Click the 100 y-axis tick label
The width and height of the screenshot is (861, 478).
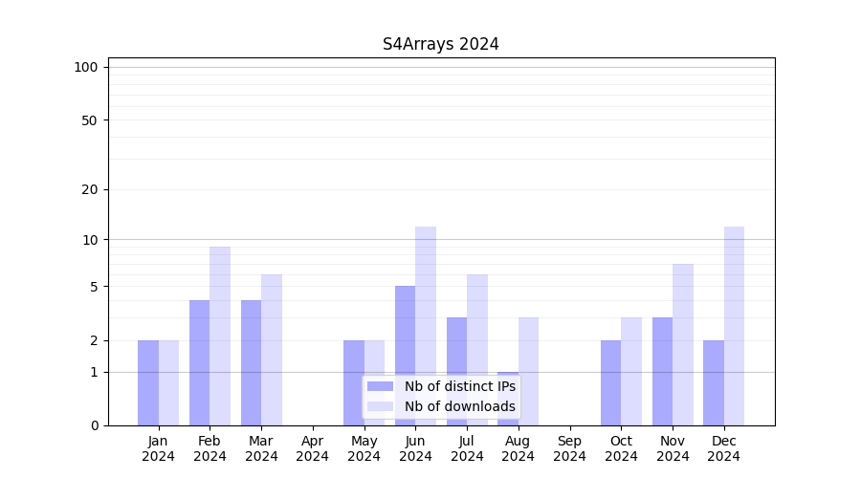86,67
